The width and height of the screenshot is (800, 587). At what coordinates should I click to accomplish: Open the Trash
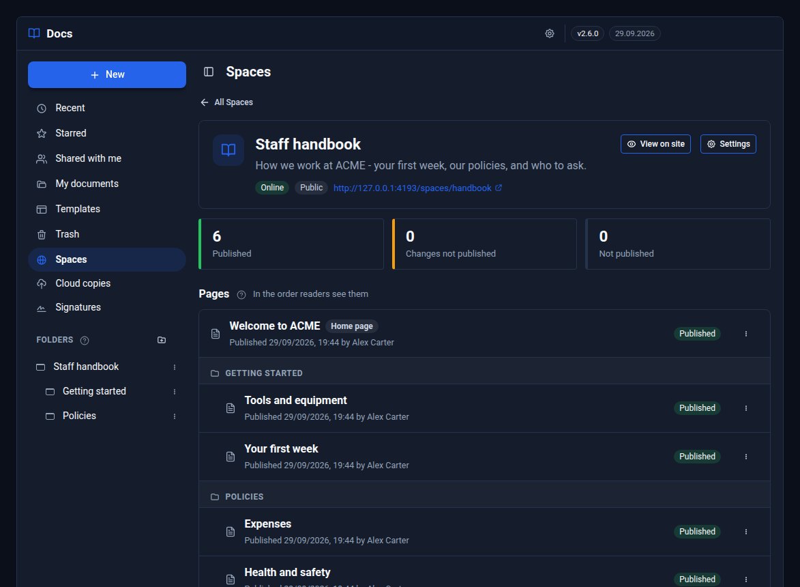tap(107, 234)
